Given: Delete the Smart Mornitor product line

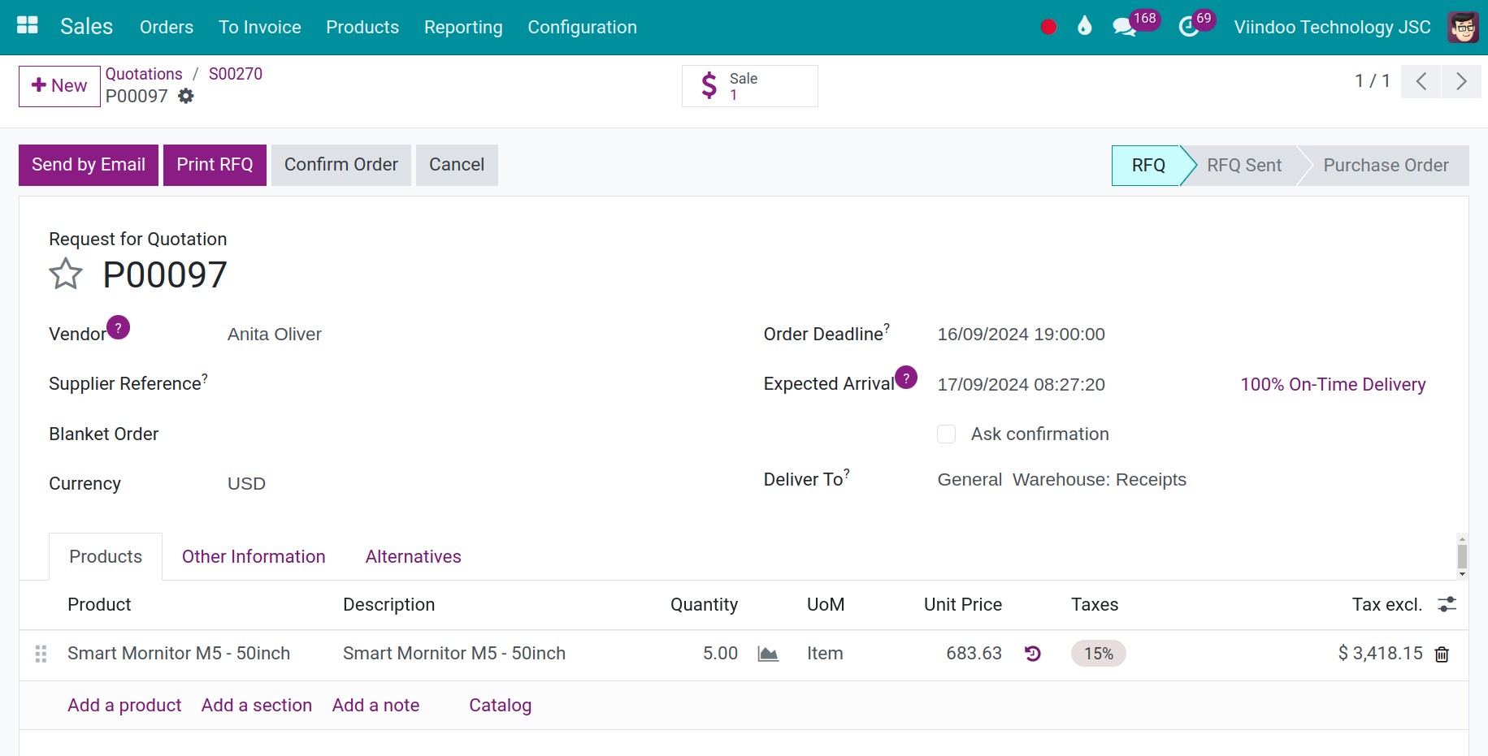Looking at the screenshot, I should 1442,654.
